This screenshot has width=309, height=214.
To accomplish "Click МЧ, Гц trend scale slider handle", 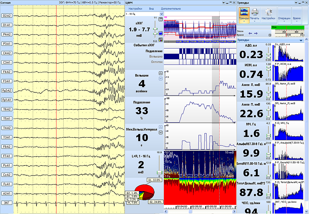I will (x=269, y=136).
